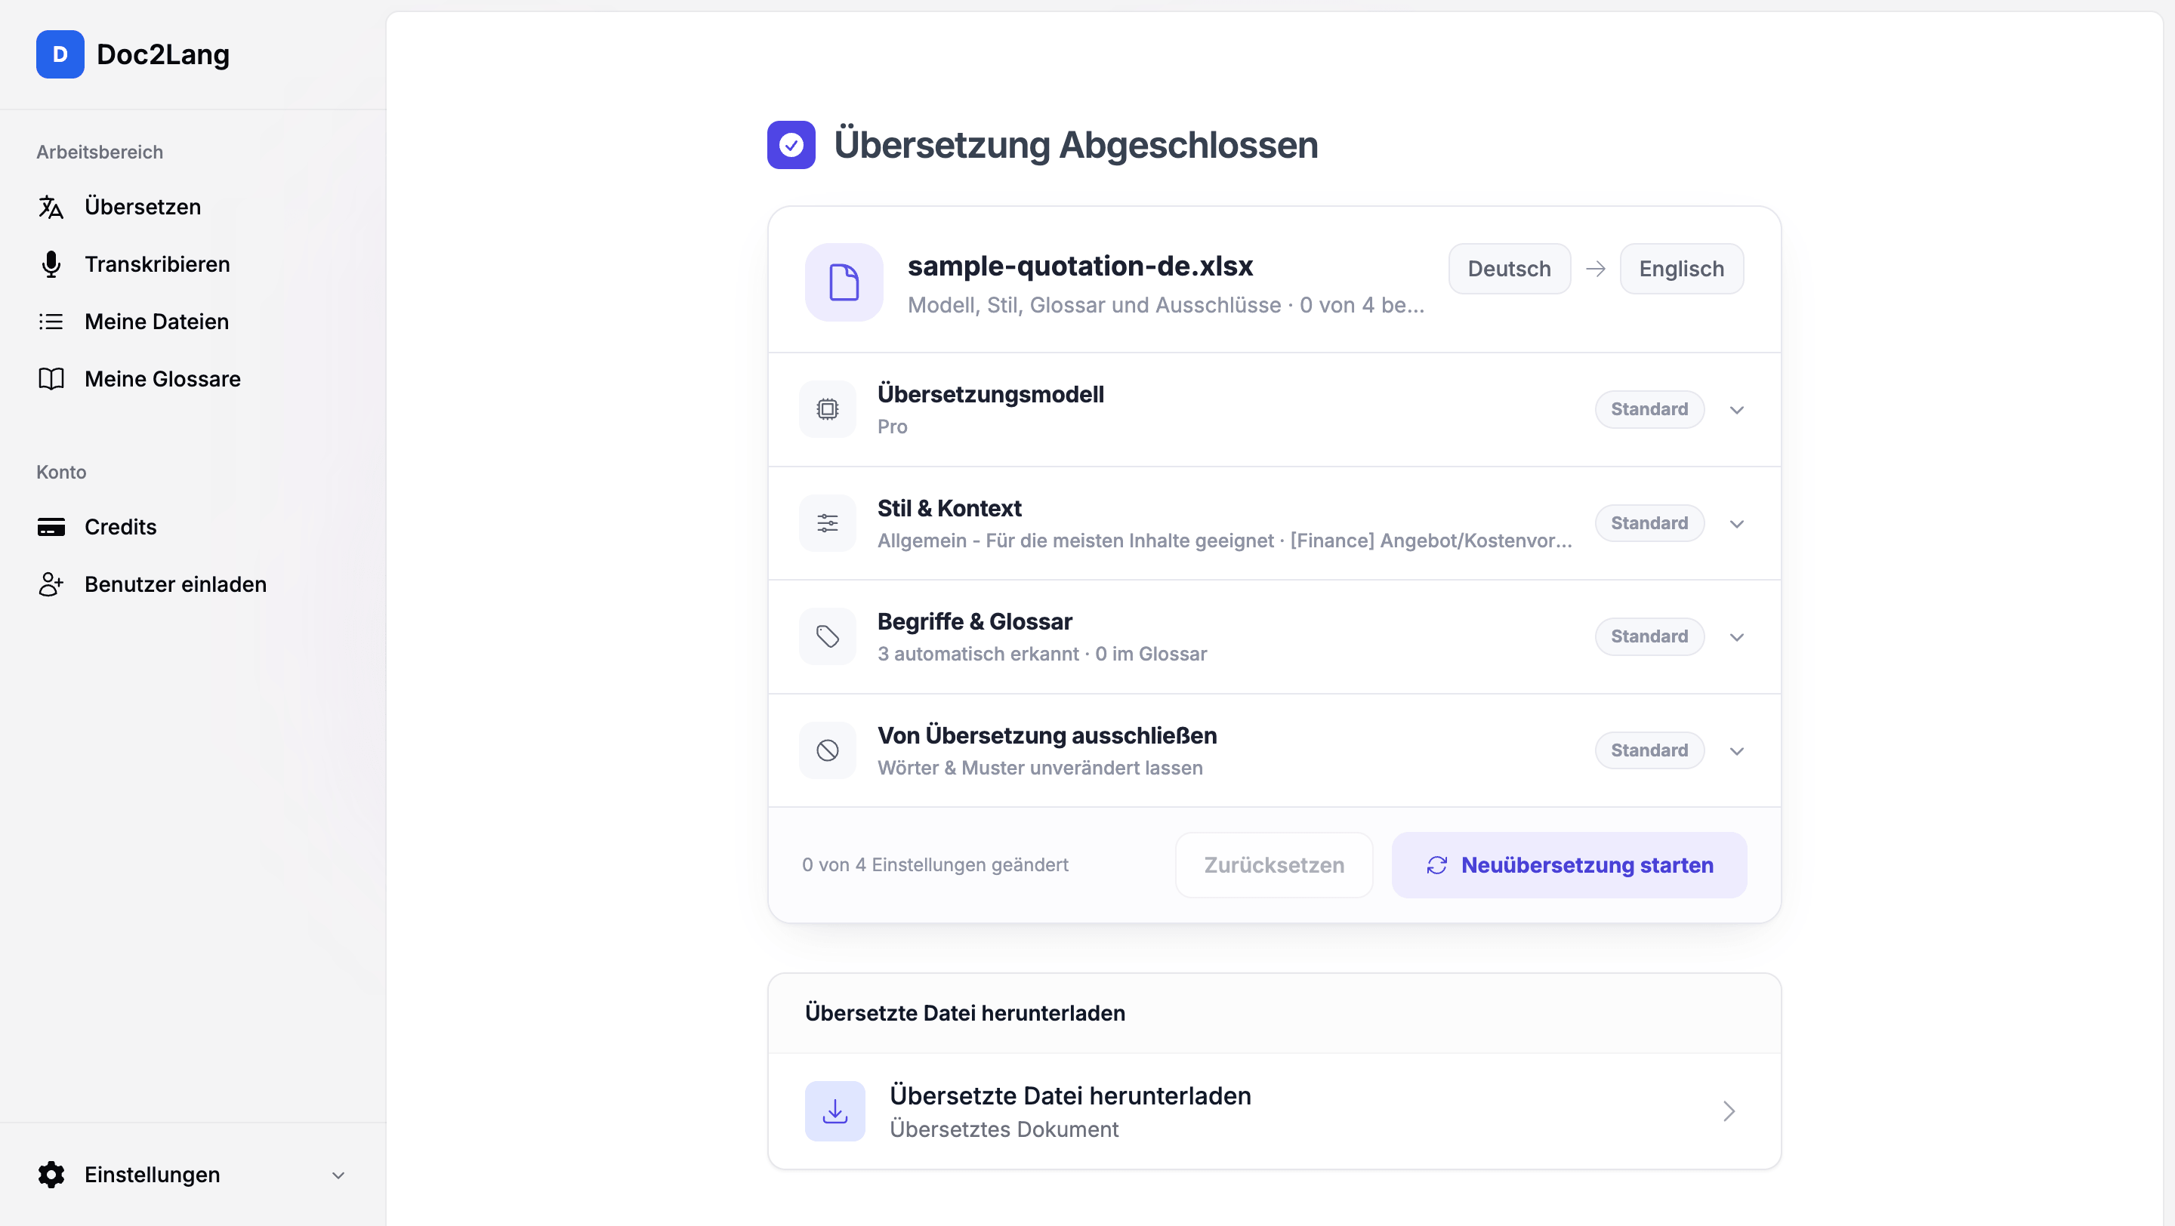Image resolution: width=2175 pixels, height=1226 pixels.
Task: Click the translate icon beside Übersetzen
Action: click(51, 207)
